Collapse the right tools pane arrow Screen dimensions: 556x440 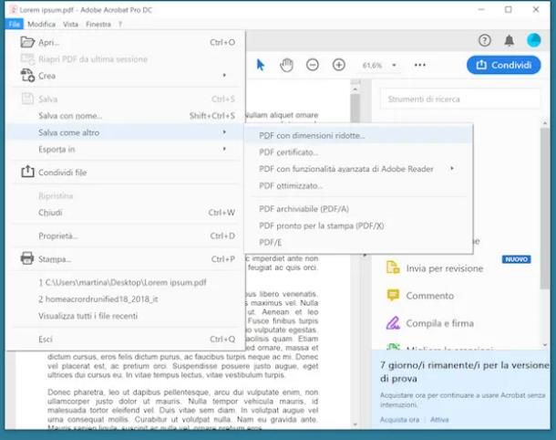365,255
